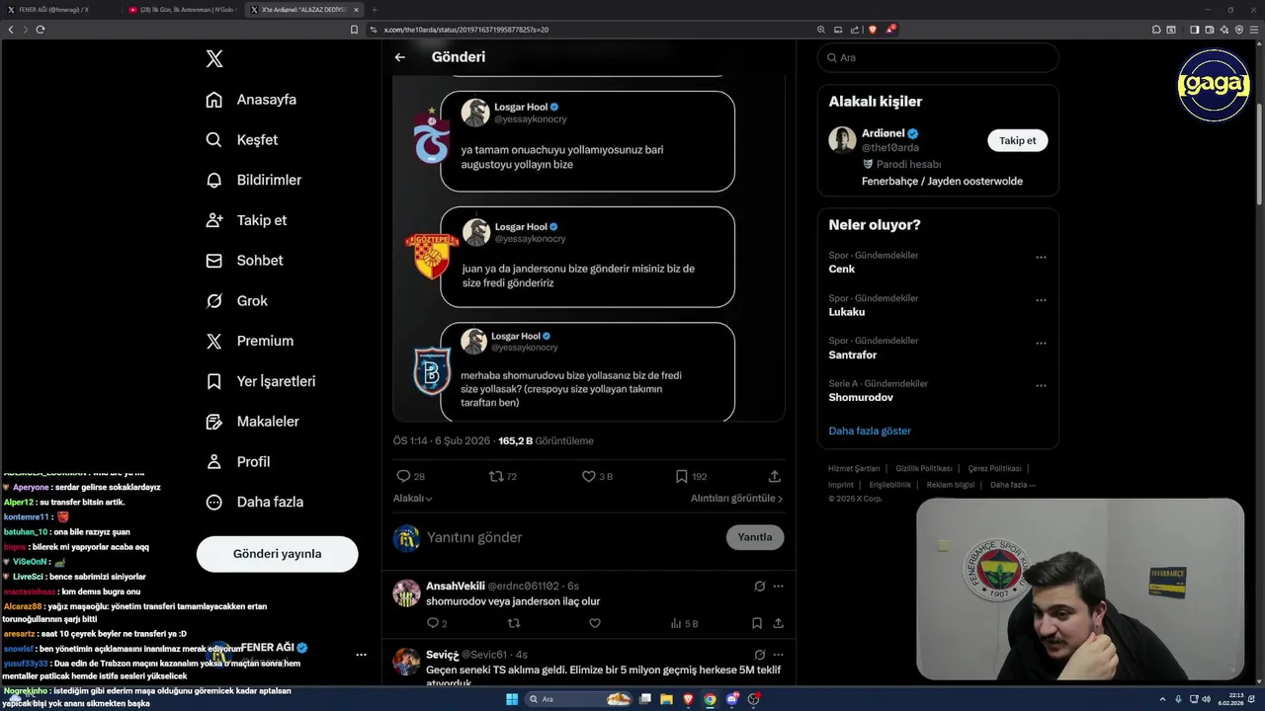The image size is (1265, 711).
Task: Open Profil in the sidebar
Action: (237, 461)
